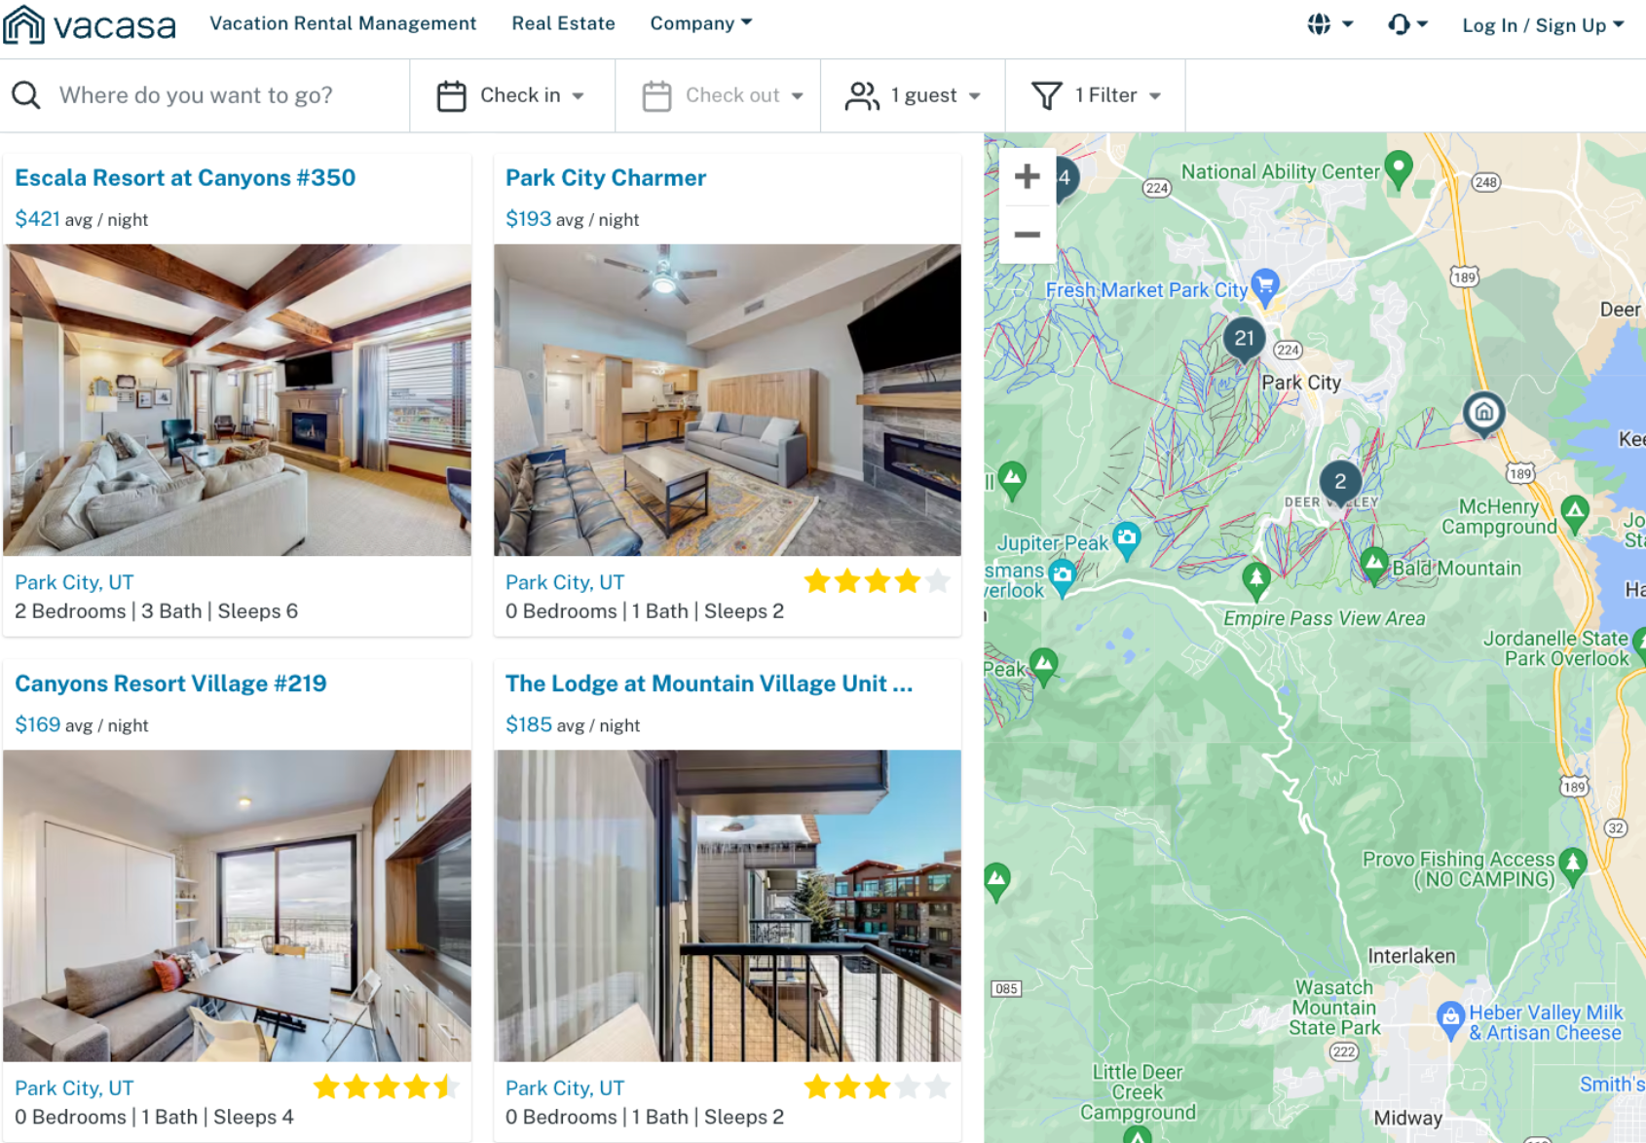Open Escala Resort at Canyons #350 listing
The image size is (1646, 1143).
[185, 178]
